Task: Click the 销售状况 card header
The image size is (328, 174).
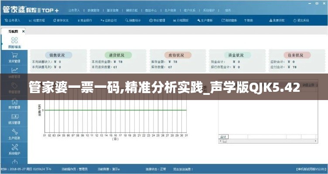Action: click(x=58, y=55)
